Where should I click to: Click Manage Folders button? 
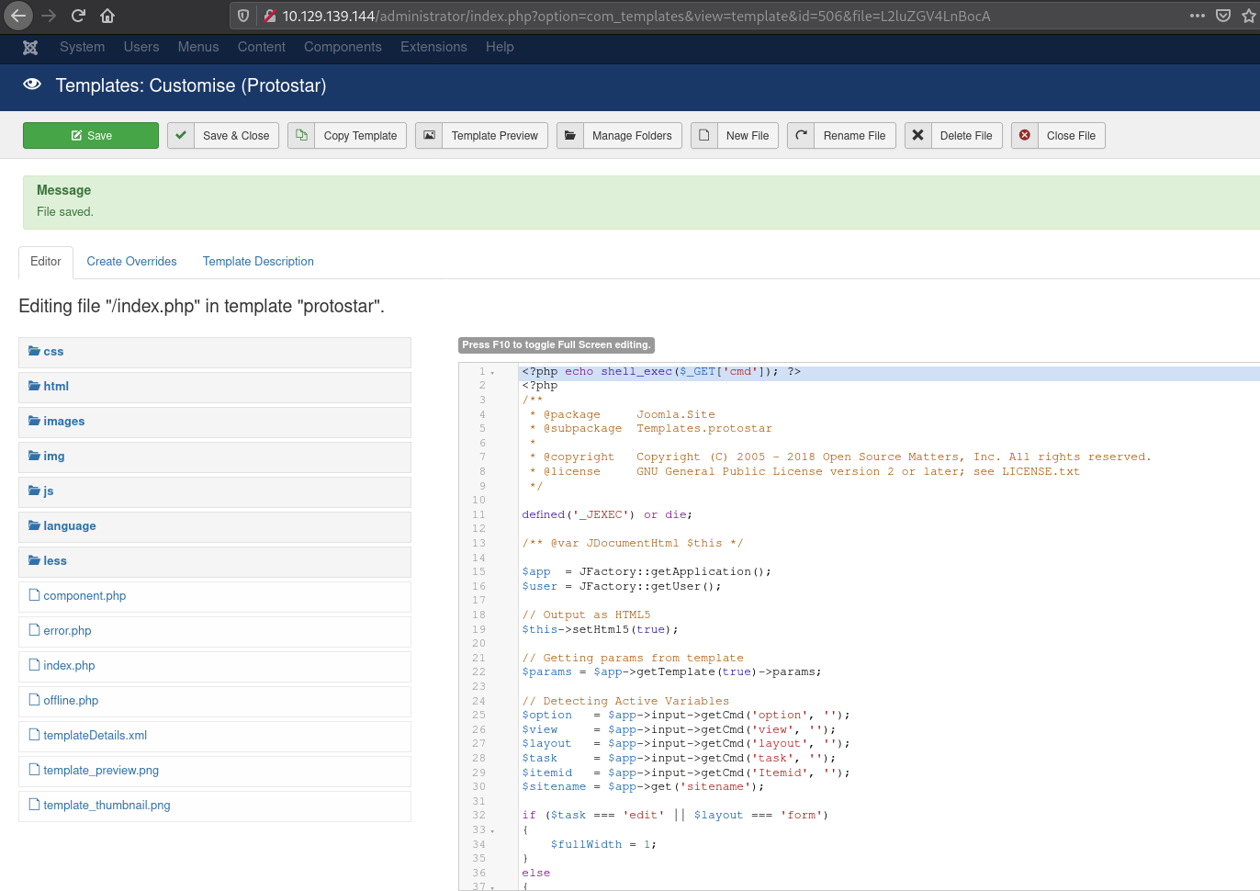coord(620,135)
